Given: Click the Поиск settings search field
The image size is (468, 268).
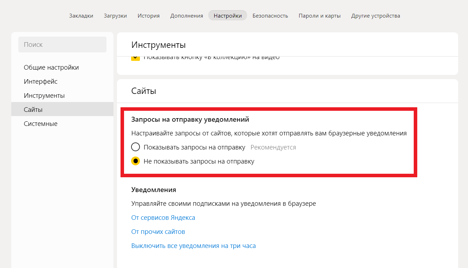Looking at the screenshot, I should pos(62,45).
